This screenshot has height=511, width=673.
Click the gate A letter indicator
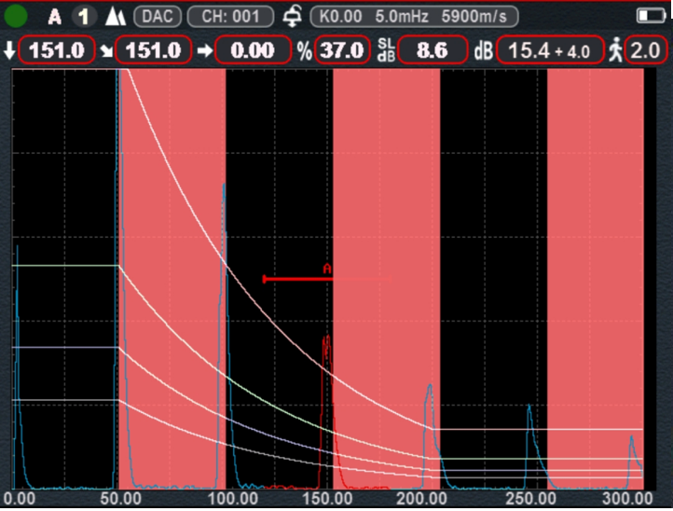click(55, 17)
